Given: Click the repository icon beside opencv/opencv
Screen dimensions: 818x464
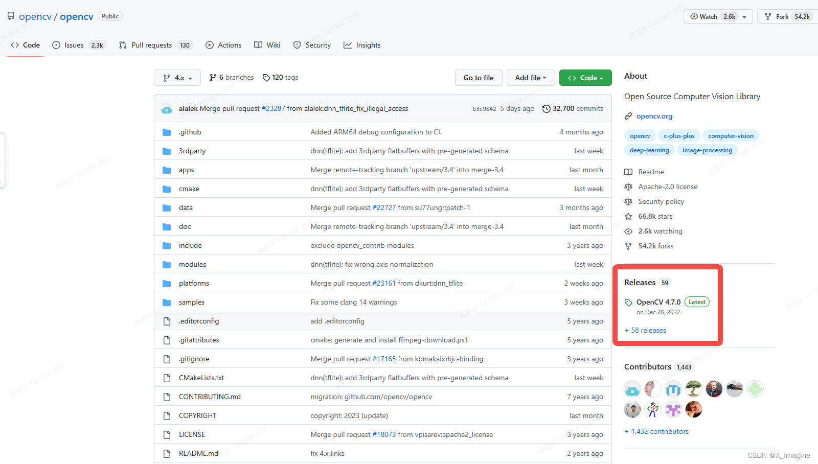Looking at the screenshot, I should pos(11,16).
